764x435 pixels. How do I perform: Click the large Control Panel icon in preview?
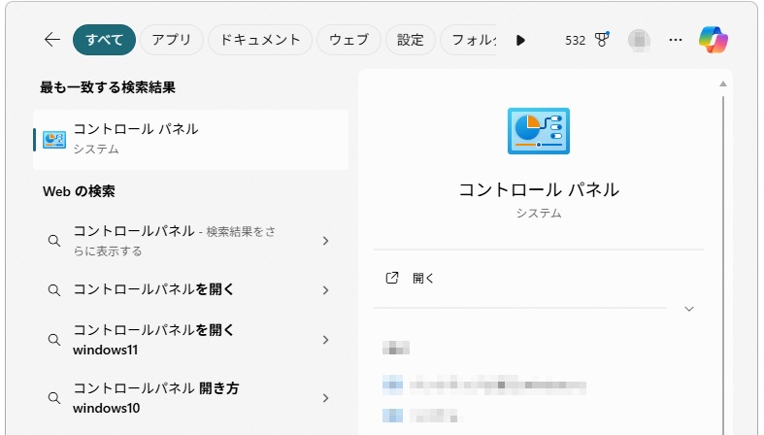[539, 131]
